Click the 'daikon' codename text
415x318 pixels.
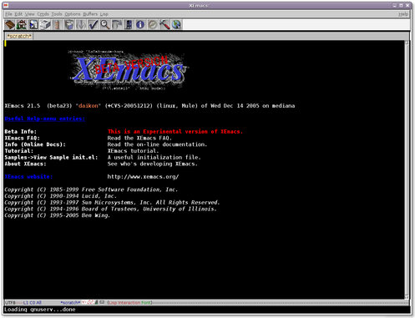pos(89,106)
